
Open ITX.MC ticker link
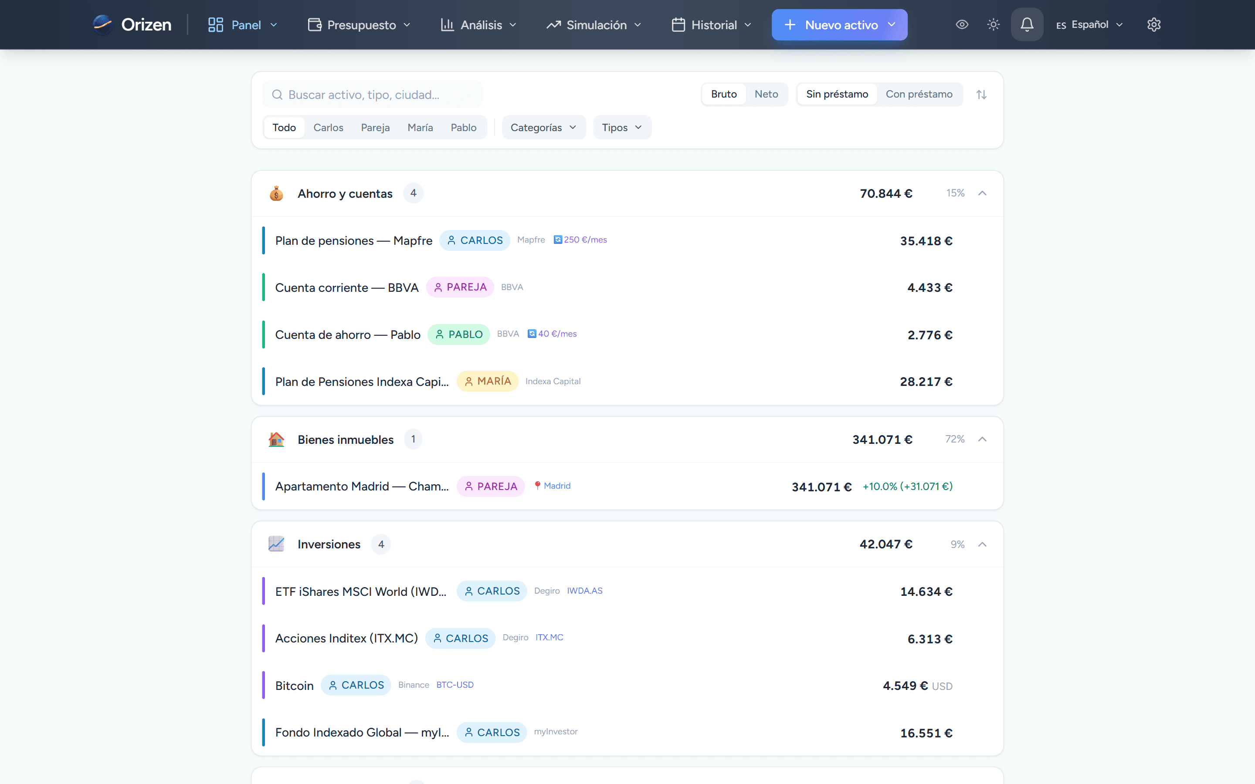click(549, 637)
